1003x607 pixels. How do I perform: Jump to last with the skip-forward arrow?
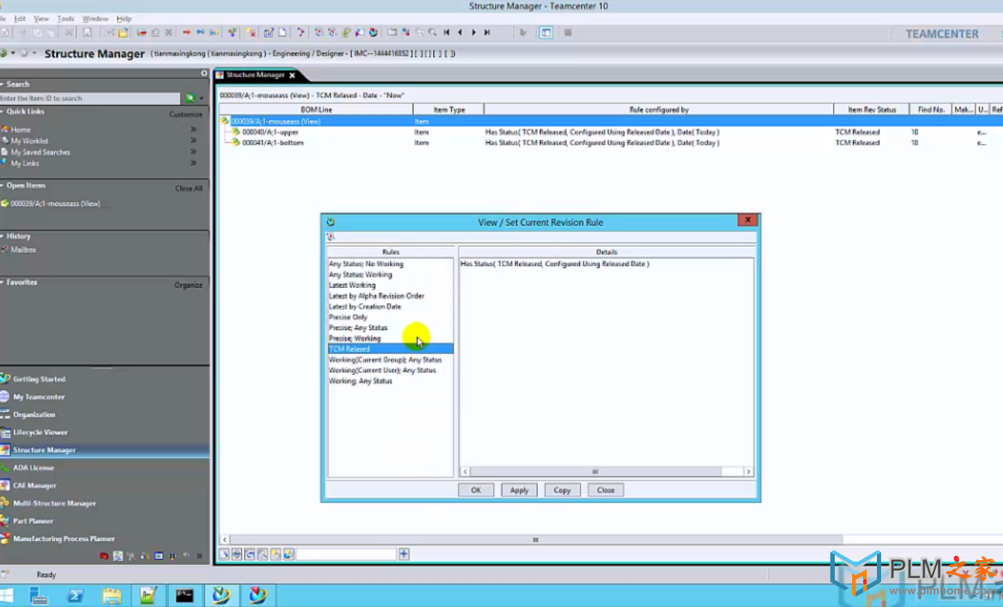[487, 32]
